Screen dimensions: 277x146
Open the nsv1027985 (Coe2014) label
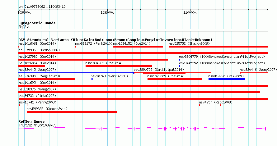[x=37, y=57]
